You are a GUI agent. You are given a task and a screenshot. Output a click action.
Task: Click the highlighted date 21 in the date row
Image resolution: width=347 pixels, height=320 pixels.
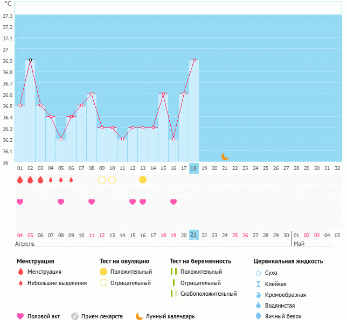click(x=194, y=235)
